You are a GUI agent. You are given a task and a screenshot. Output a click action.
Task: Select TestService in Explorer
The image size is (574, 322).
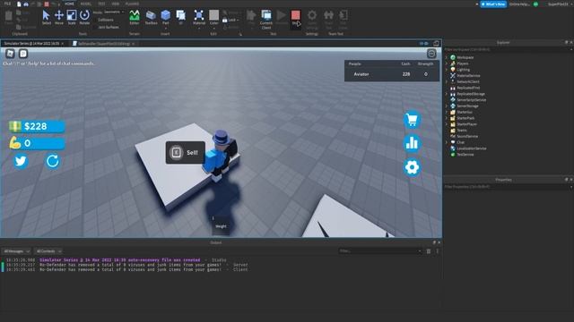pos(465,155)
